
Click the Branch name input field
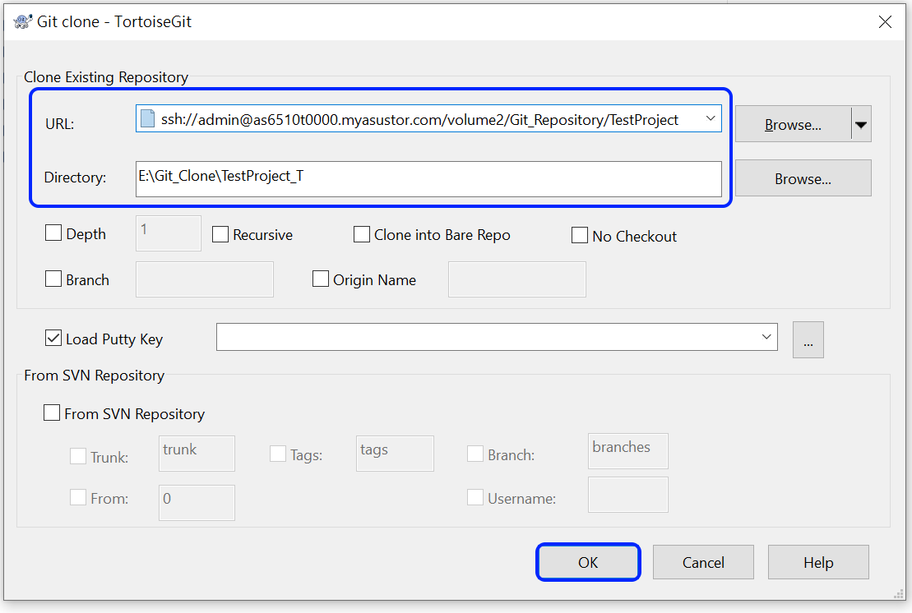(205, 279)
